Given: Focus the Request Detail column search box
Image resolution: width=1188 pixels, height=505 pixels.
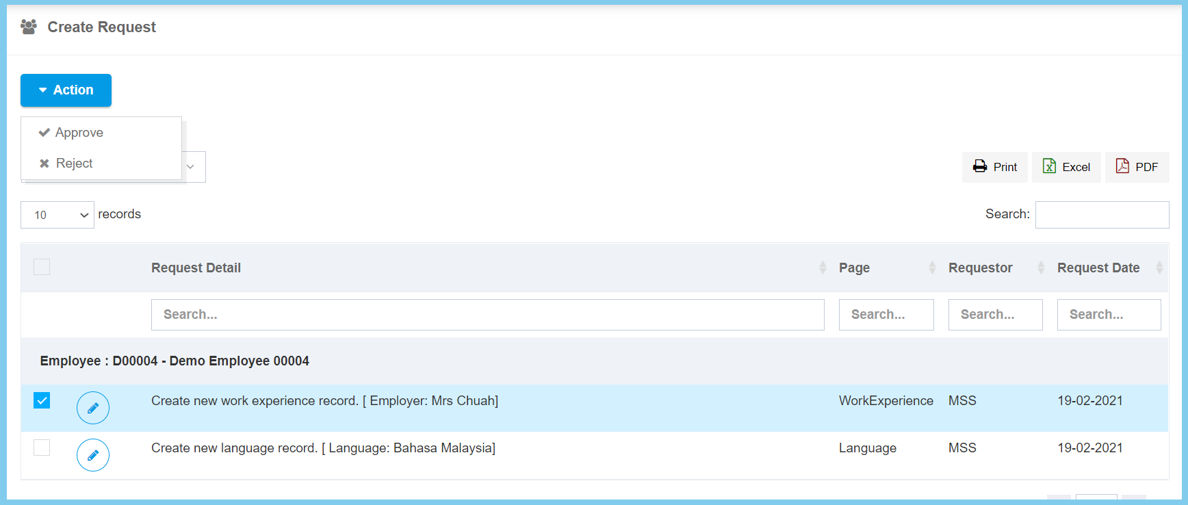Looking at the screenshot, I should (x=487, y=315).
